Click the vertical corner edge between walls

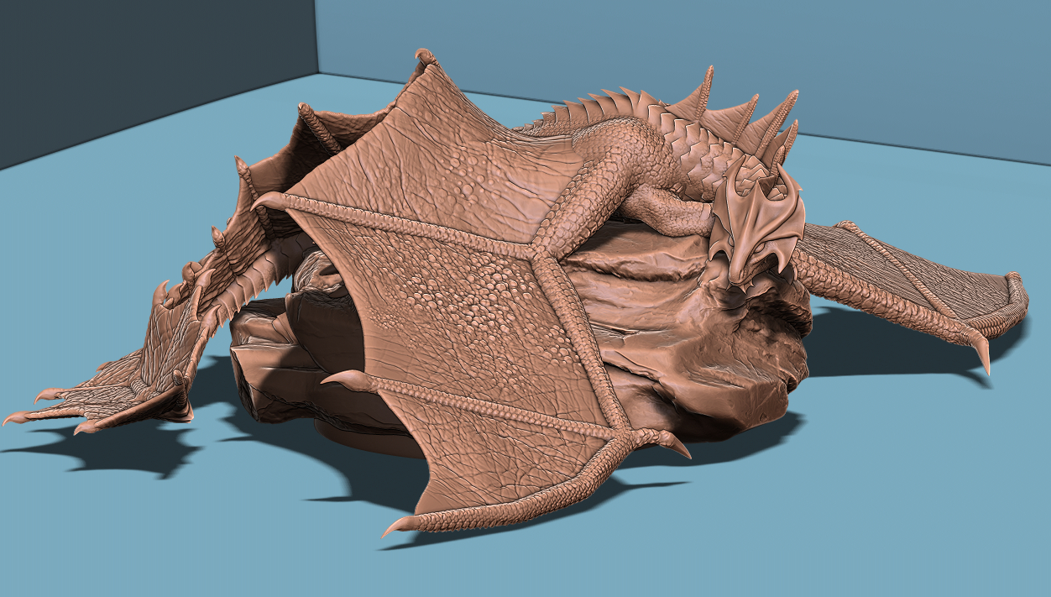[317, 38]
